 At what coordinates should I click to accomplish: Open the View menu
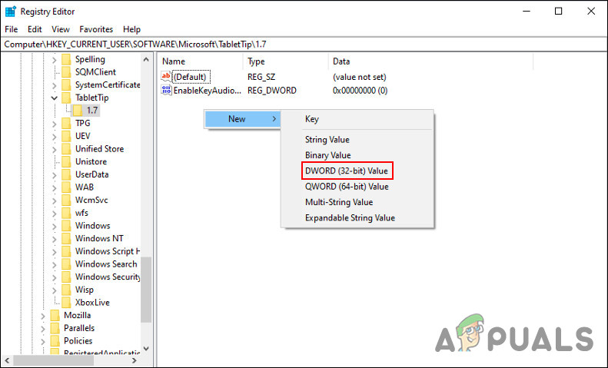click(x=61, y=29)
